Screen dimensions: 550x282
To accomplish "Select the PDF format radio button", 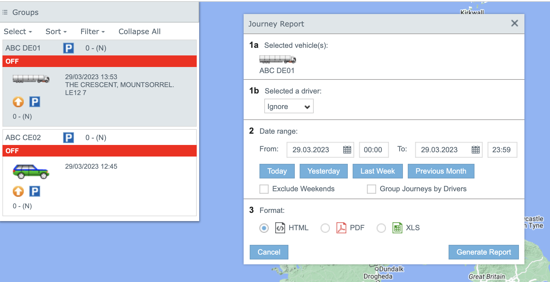I will click(x=325, y=228).
